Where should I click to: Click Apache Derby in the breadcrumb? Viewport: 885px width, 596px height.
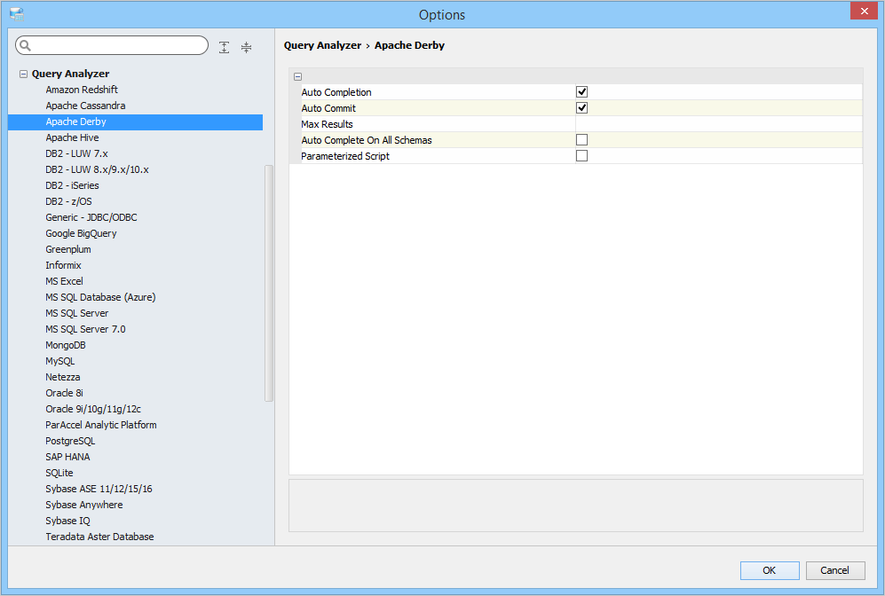pyautogui.click(x=409, y=45)
